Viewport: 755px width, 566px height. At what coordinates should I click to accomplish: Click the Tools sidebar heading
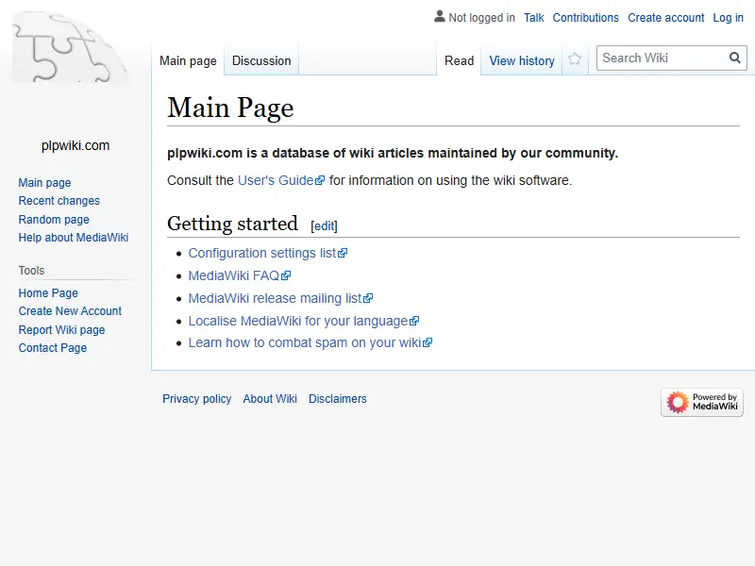(31, 271)
